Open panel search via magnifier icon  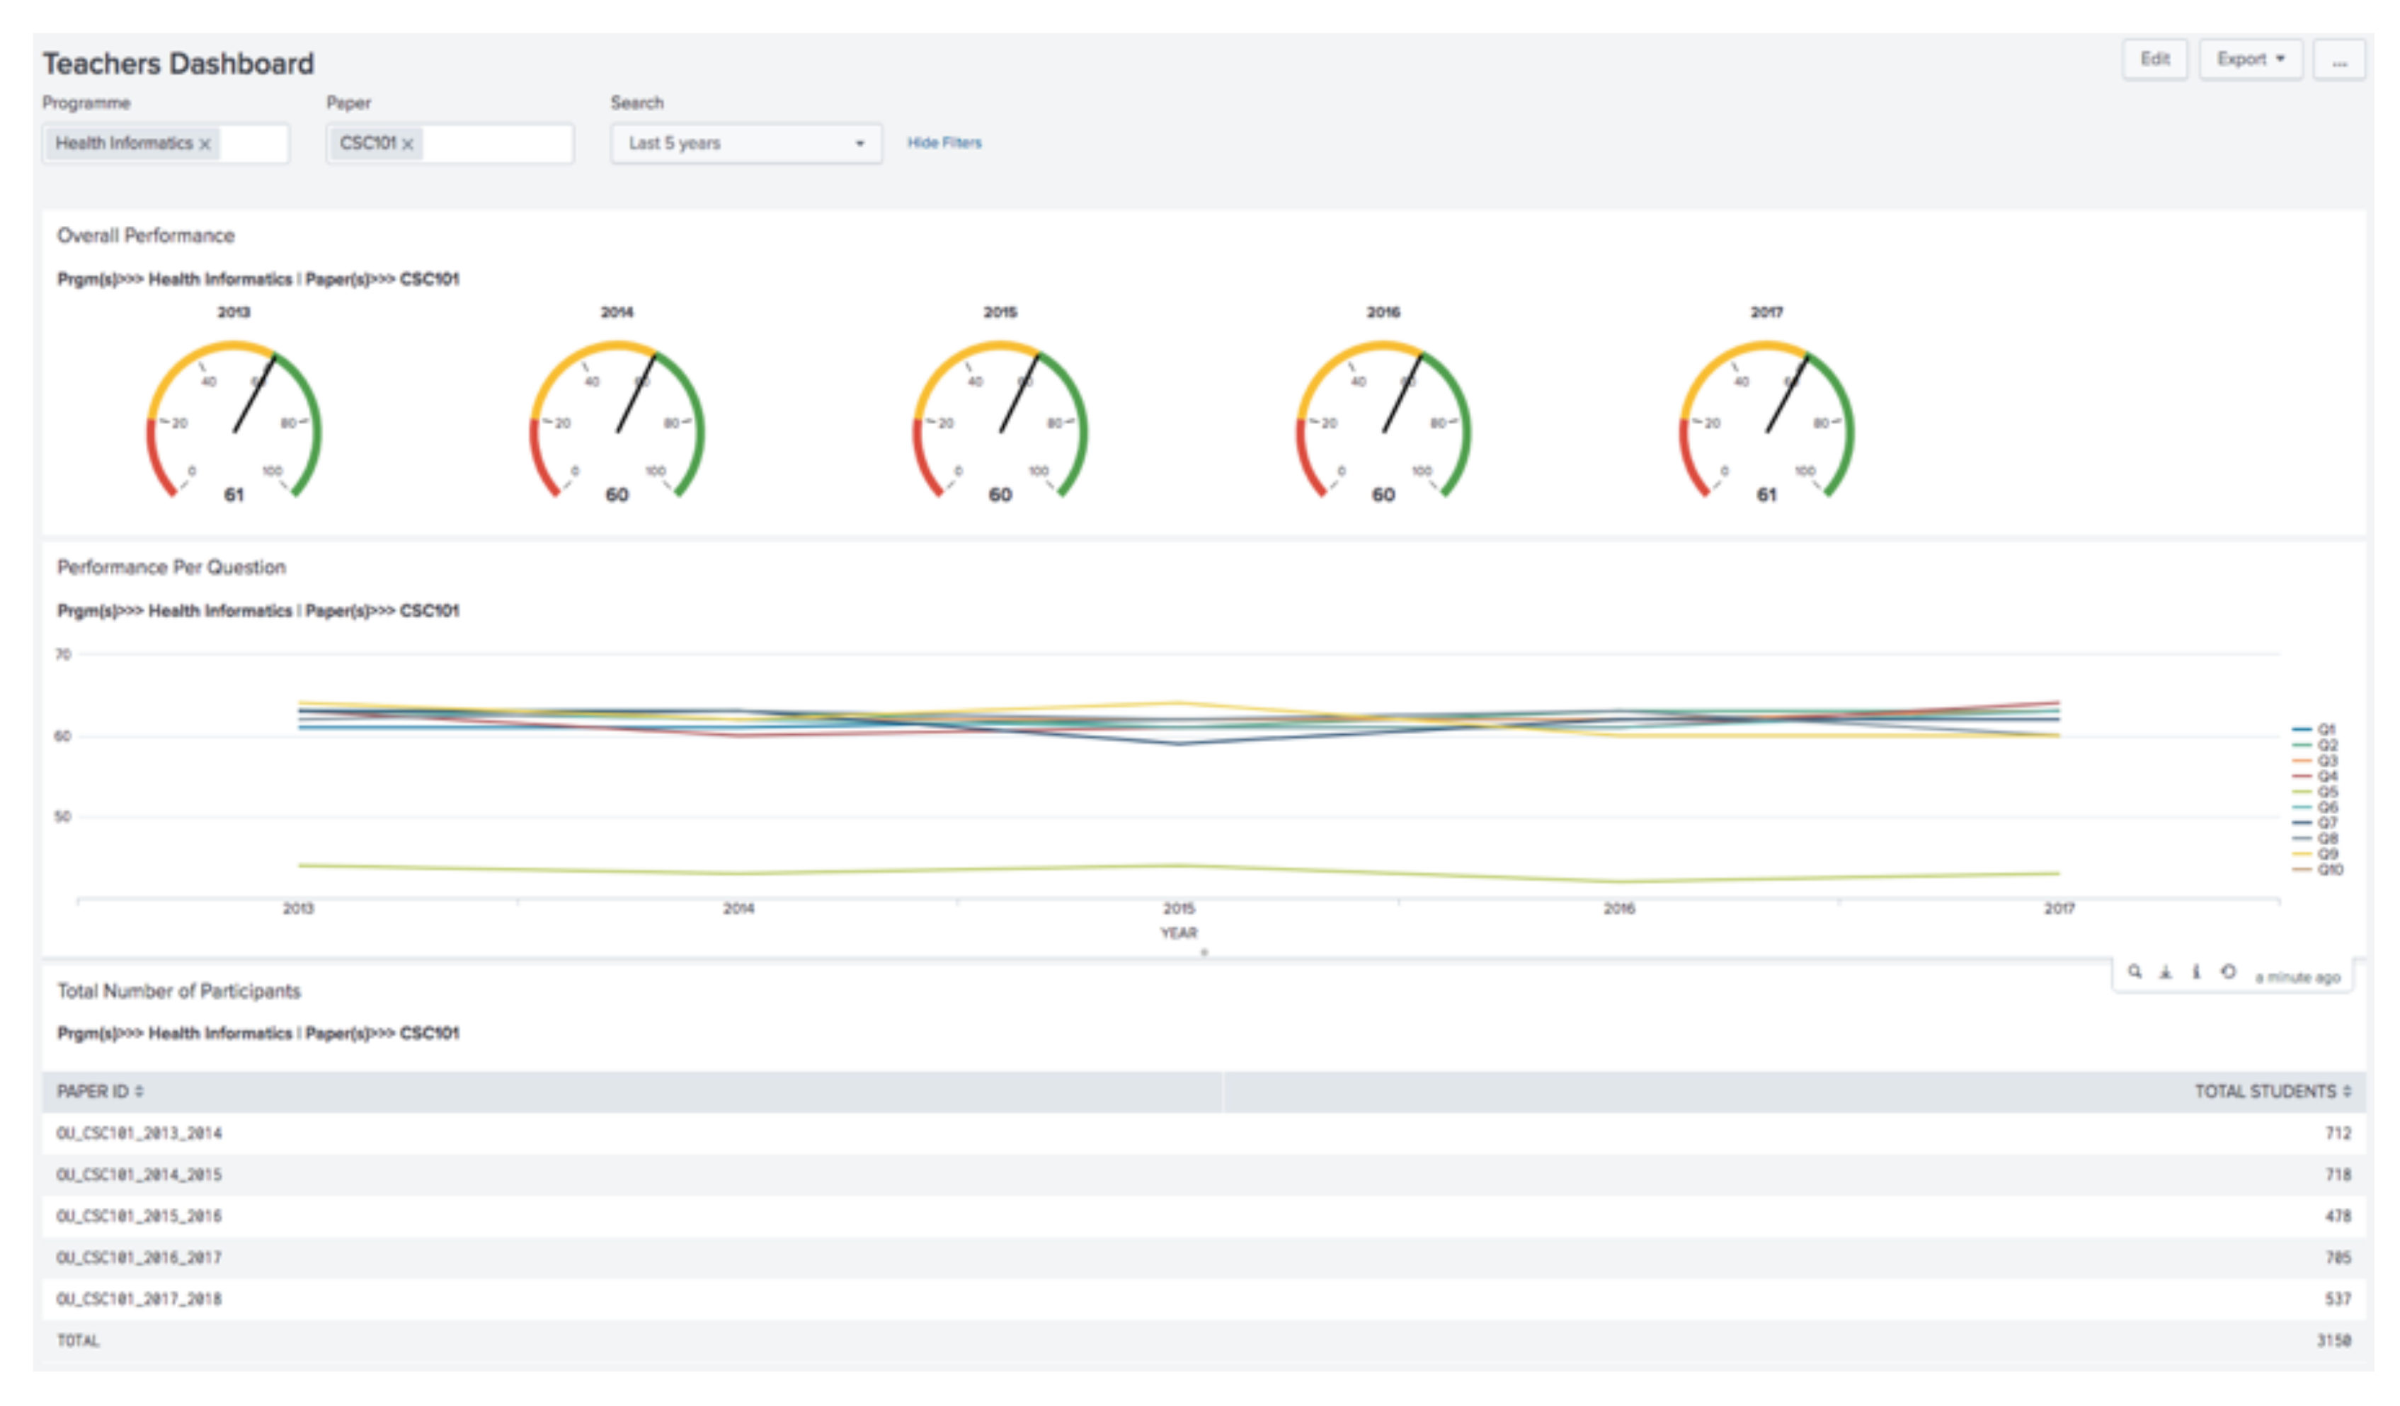point(2135,971)
